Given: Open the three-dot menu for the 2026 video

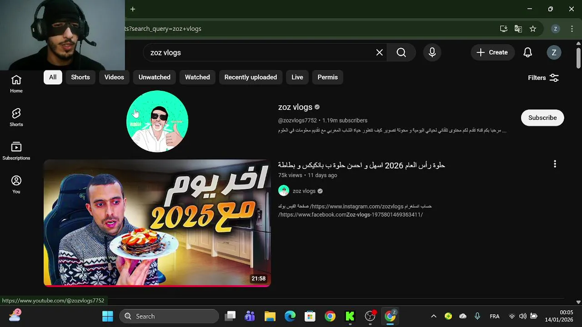Looking at the screenshot, I should click(555, 164).
